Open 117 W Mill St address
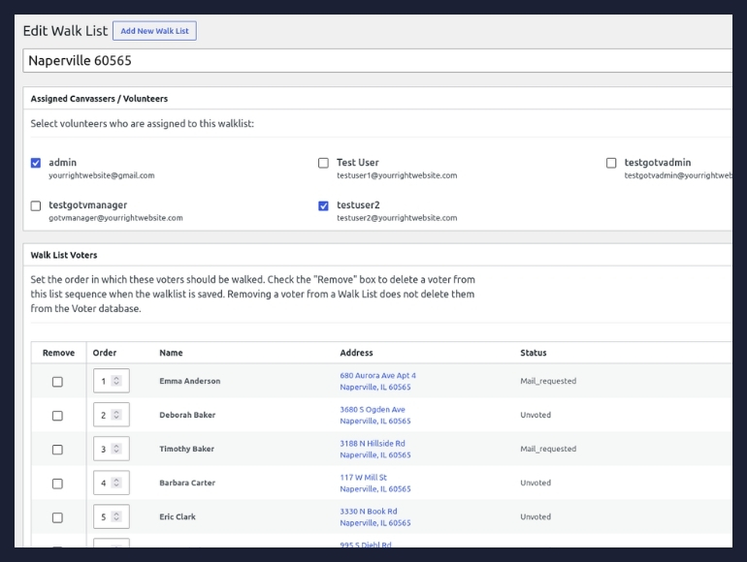The image size is (747, 562). tap(363, 478)
